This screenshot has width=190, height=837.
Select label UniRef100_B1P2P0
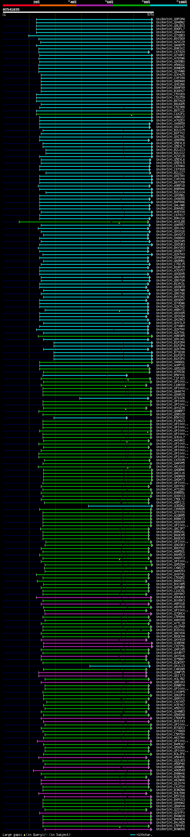[x=170, y=359]
